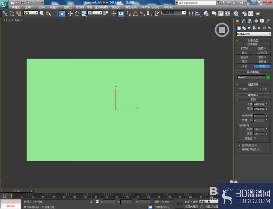The width and height of the screenshot is (273, 209).
Task: Open Render Setup icon
Action: (x=244, y=13)
